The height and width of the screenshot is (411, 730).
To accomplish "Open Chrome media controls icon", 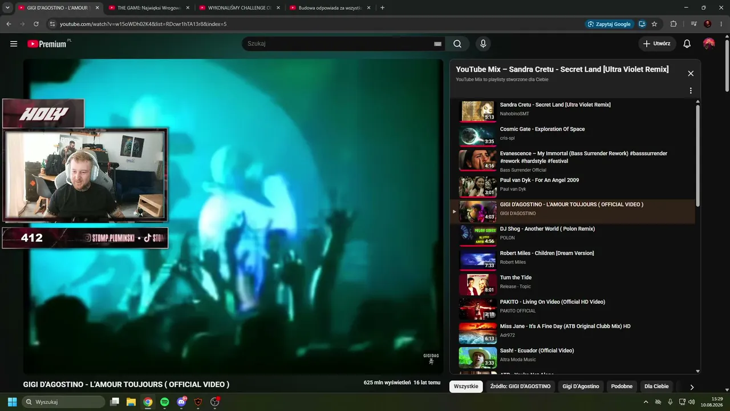I will (x=693, y=24).
